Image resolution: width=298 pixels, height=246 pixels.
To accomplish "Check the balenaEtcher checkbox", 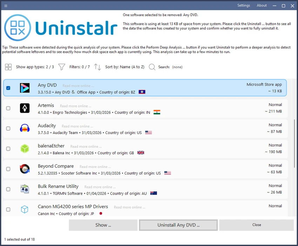I will click(8, 149).
